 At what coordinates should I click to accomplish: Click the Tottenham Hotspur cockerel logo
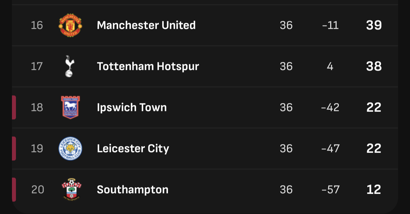pyautogui.click(x=69, y=66)
